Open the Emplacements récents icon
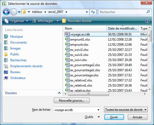The height and width of the screenshot is (125, 154). click(6, 66)
